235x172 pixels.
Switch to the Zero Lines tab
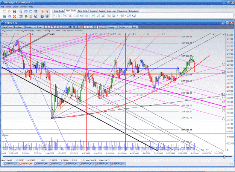tap(112, 11)
